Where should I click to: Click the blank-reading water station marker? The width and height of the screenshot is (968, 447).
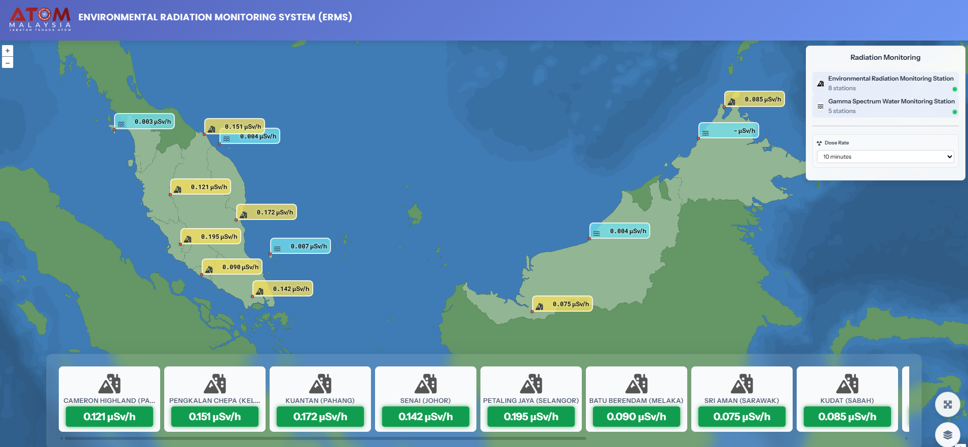pos(729,131)
